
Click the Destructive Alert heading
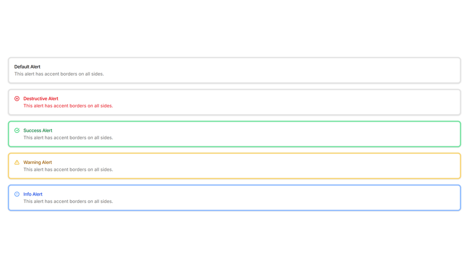point(41,98)
